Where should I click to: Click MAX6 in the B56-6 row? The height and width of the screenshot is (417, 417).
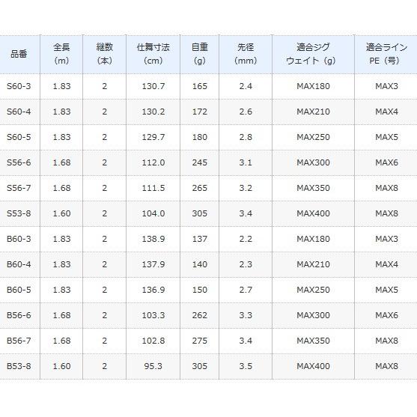(x=387, y=315)
